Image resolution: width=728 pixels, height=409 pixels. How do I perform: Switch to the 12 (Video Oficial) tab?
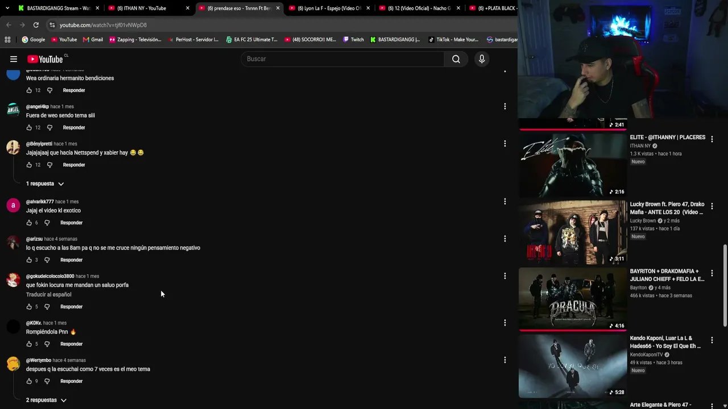tap(419, 9)
